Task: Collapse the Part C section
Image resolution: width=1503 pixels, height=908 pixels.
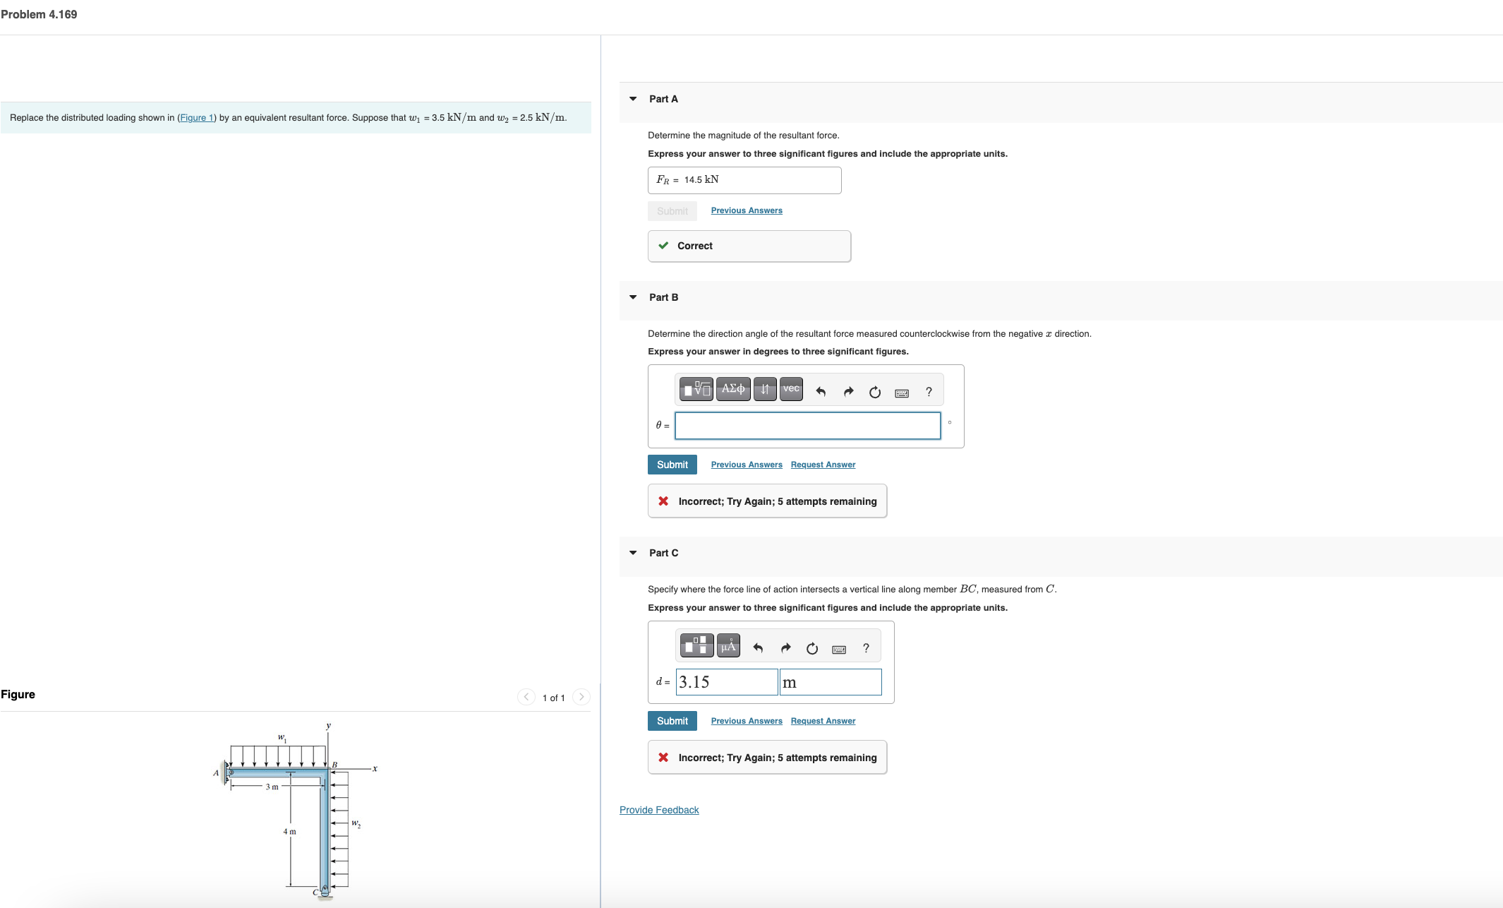Action: [633, 553]
